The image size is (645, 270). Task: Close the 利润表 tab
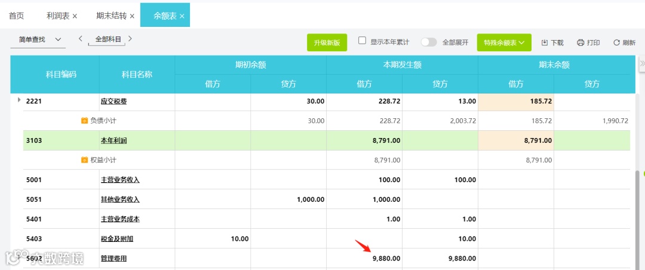pyautogui.click(x=75, y=16)
